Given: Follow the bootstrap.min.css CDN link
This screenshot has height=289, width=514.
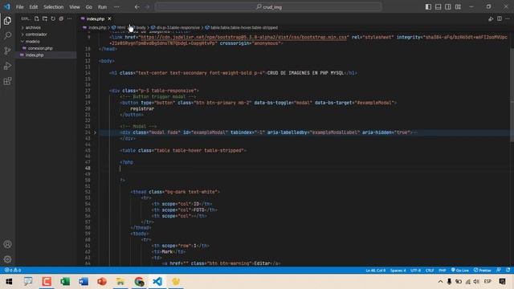Looking at the screenshot, I should click(243, 38).
